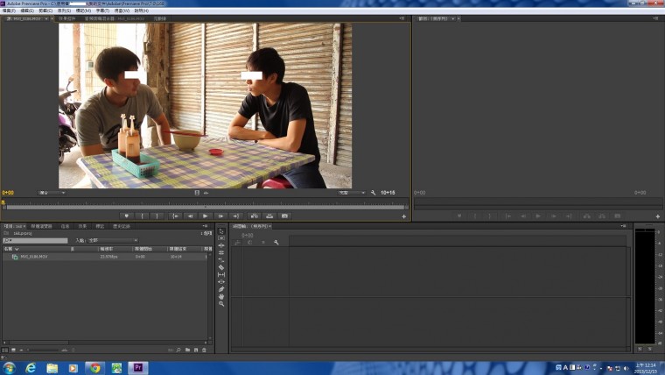This screenshot has width=665, height=375.
Task: Expand the project search scope dropdown
Action: [114, 240]
